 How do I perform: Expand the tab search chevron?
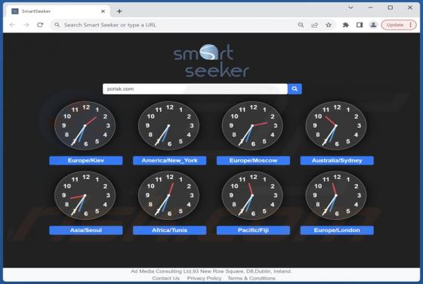[350, 8]
